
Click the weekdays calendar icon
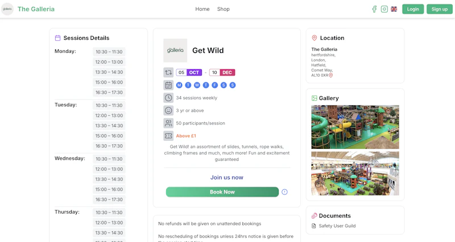click(x=168, y=85)
